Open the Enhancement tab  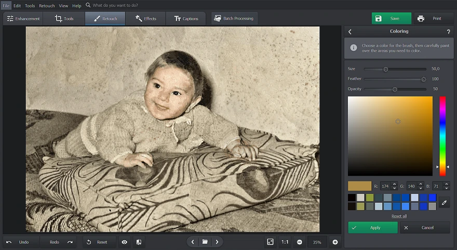(23, 19)
